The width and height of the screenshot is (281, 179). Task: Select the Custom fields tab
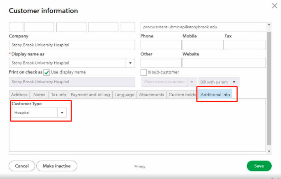pyautogui.click(x=182, y=95)
